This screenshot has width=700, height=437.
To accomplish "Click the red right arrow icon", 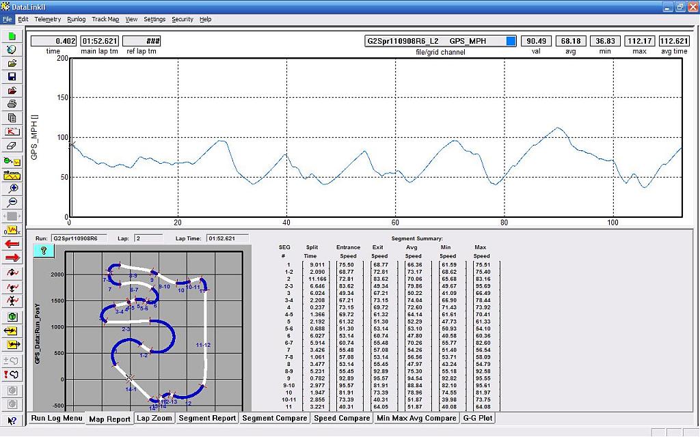I will coord(12,257).
